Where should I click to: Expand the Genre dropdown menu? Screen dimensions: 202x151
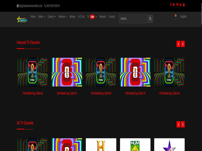[x=41, y=17]
